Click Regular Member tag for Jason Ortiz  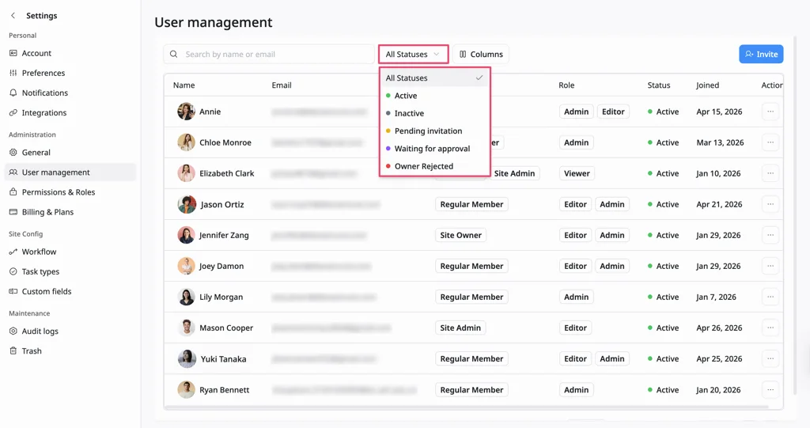pyautogui.click(x=471, y=204)
